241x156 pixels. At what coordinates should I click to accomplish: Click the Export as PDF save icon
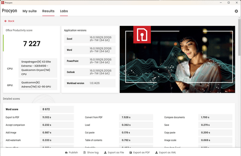pyautogui.click(x=131, y=153)
